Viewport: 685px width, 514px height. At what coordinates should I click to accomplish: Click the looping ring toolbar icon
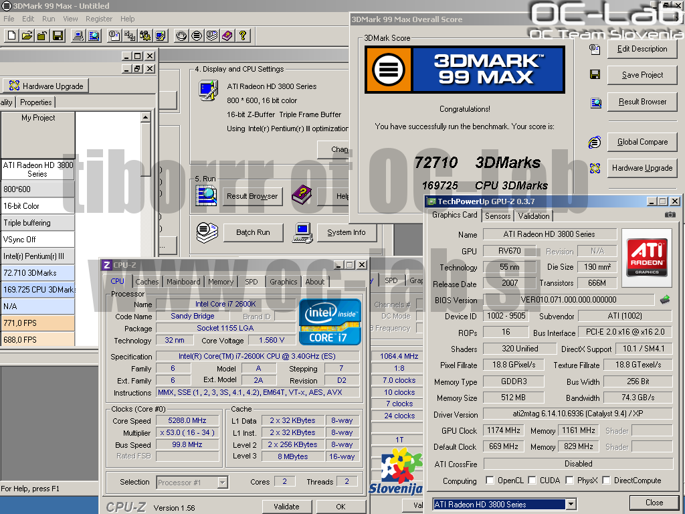pyautogui.click(x=181, y=35)
